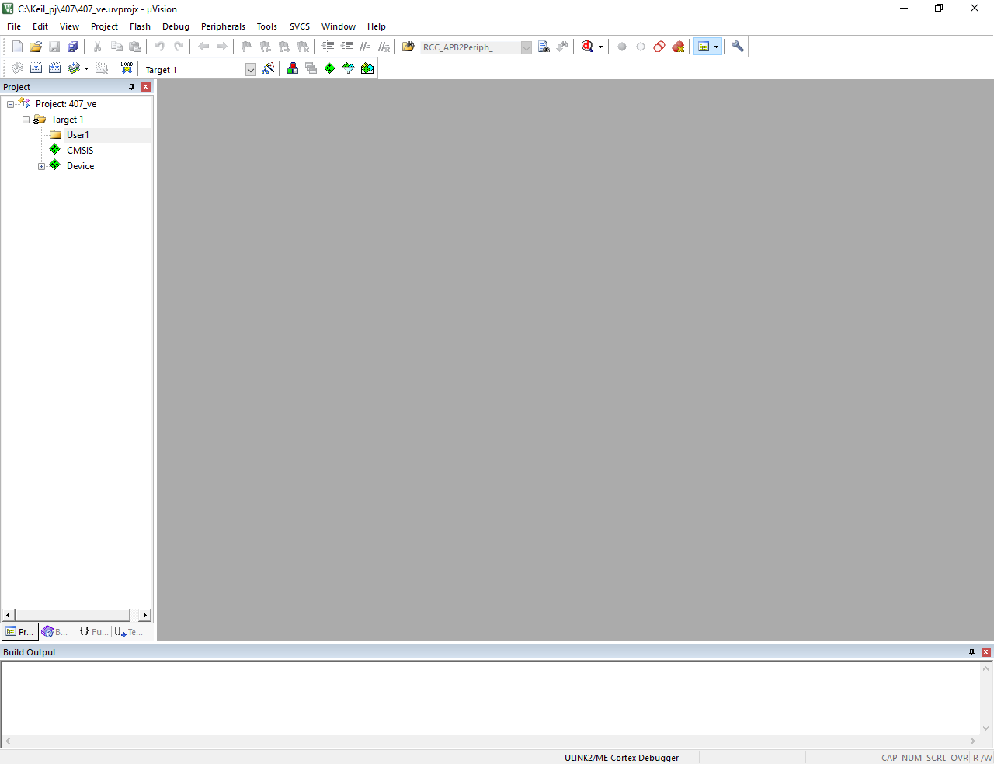The image size is (994, 764).
Task: Click the Enable/Disable breakpoint hollow circle
Action: pos(641,47)
